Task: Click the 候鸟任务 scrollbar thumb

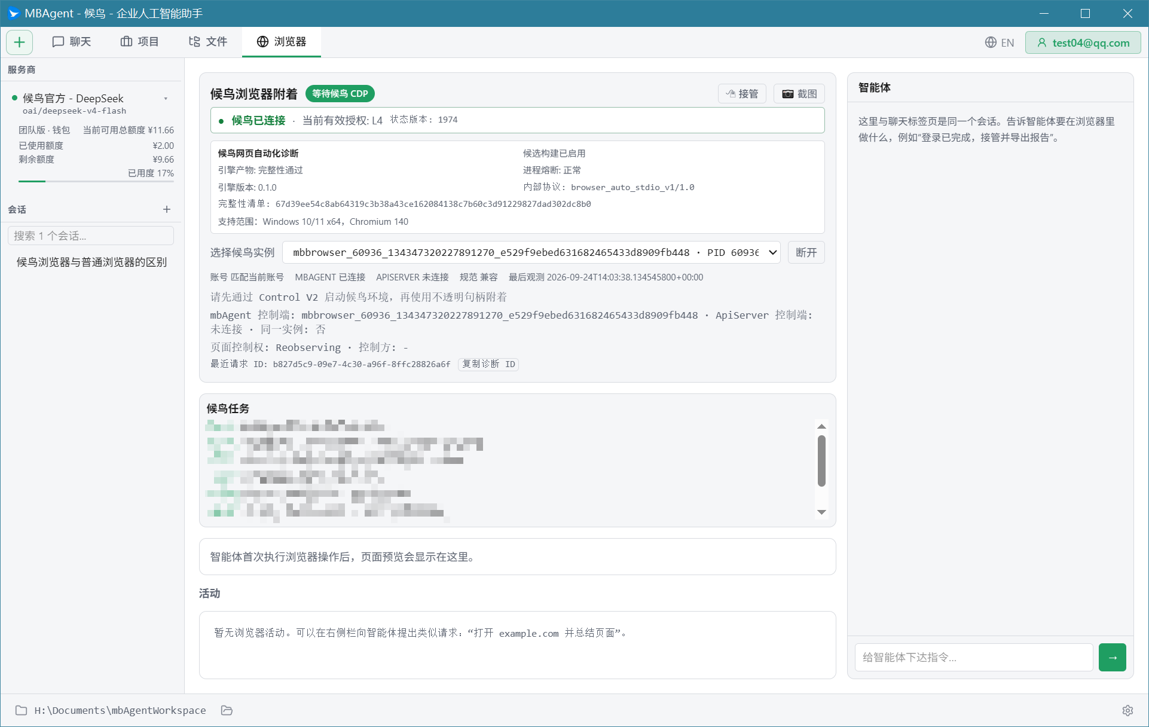Action: [x=821, y=461]
